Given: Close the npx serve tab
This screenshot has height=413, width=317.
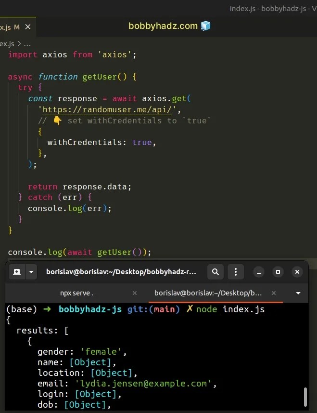Looking at the screenshot, I should 135,293.
